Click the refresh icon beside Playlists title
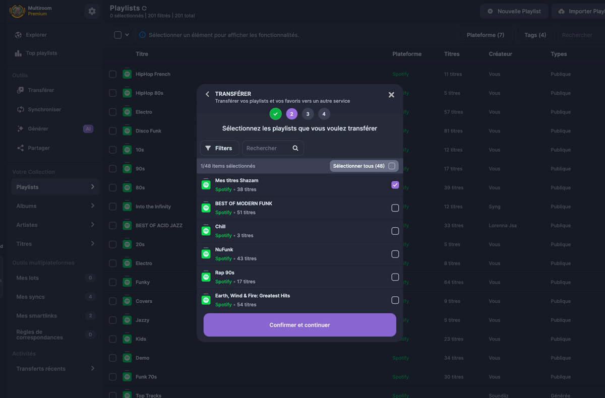Viewport: 605px width, 398px height. pyautogui.click(x=144, y=8)
